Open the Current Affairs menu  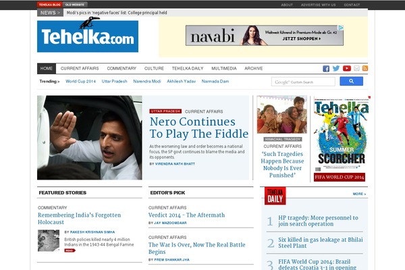tap(80, 68)
